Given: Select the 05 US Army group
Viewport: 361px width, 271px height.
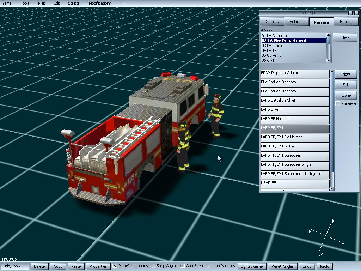Looking at the screenshot, I should (x=293, y=55).
